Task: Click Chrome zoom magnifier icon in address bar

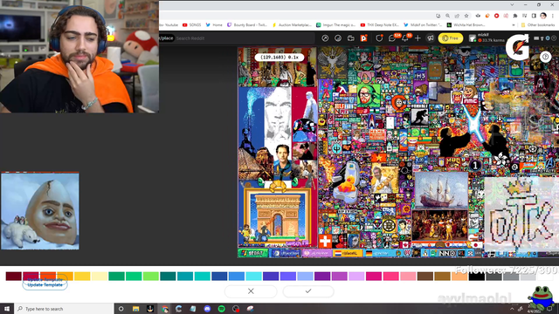Action: (447, 16)
